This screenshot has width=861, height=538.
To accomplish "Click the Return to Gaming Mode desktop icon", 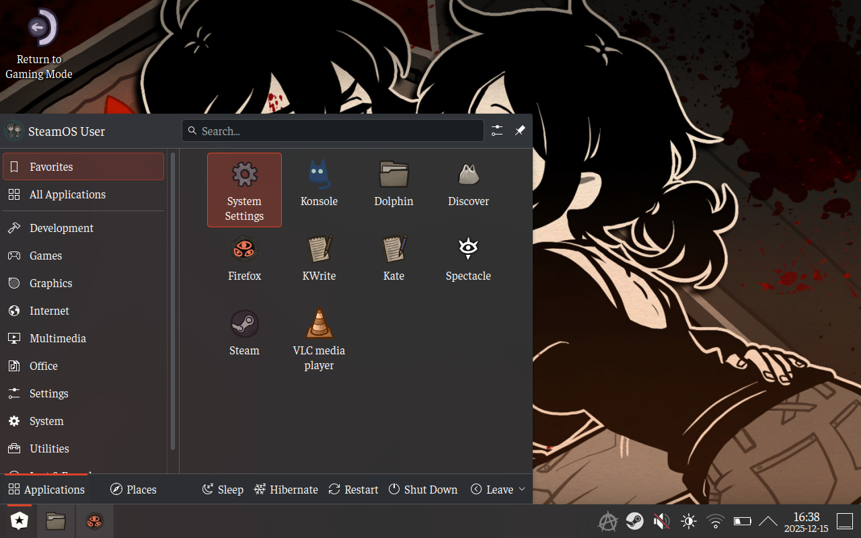I will pyautogui.click(x=39, y=44).
